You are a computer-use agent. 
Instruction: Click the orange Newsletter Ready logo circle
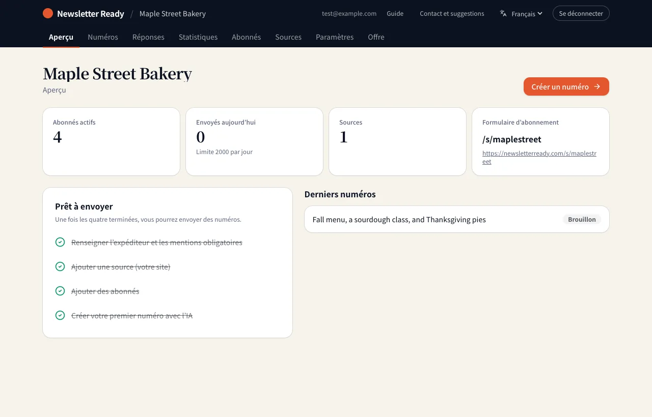pyautogui.click(x=48, y=13)
